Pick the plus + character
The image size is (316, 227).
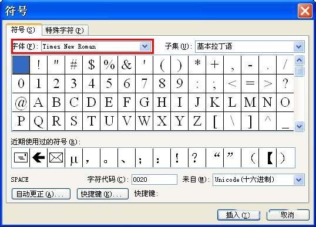[x=214, y=65]
